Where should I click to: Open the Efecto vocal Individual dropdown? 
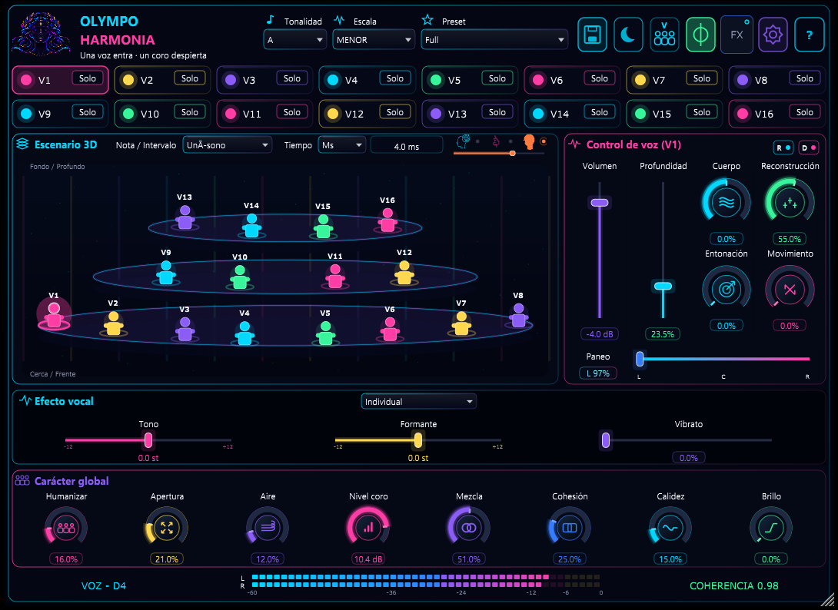pyautogui.click(x=418, y=402)
